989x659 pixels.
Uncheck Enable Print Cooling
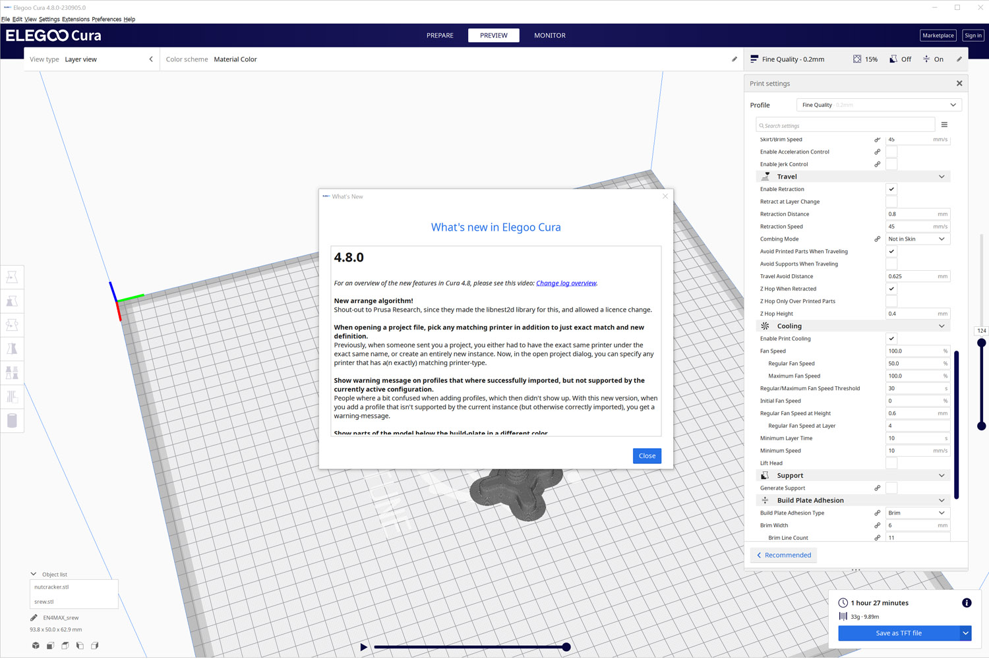coord(891,339)
